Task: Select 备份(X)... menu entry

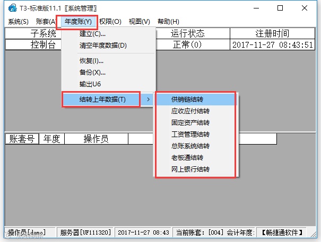Action: pyautogui.click(x=108, y=73)
